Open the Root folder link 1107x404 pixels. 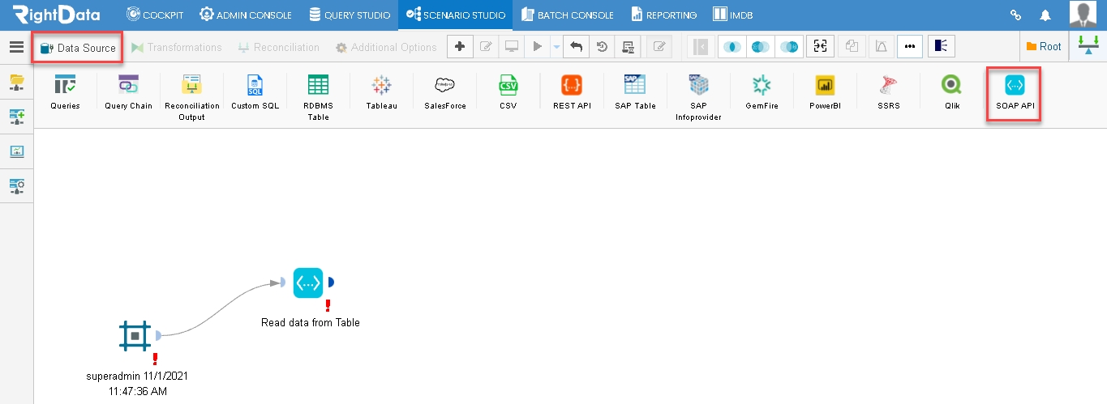pos(1044,47)
